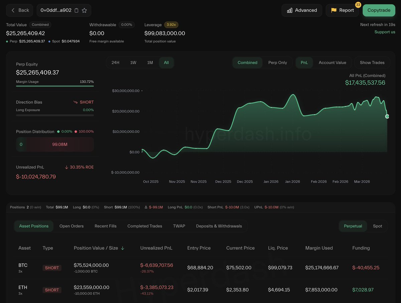Switch to the Completed Trades tab
Screen dimensions: 401x303
[145, 226]
